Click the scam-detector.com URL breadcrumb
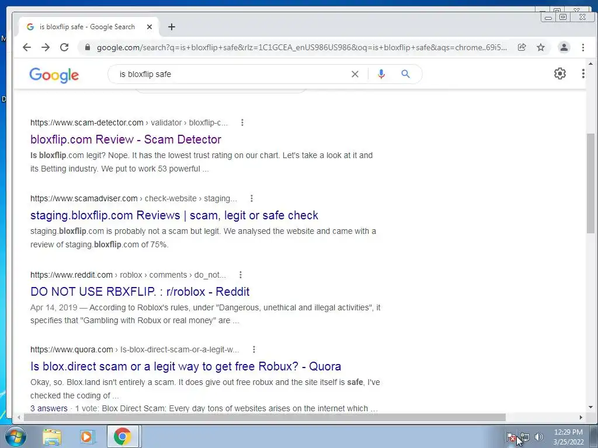 coord(129,123)
